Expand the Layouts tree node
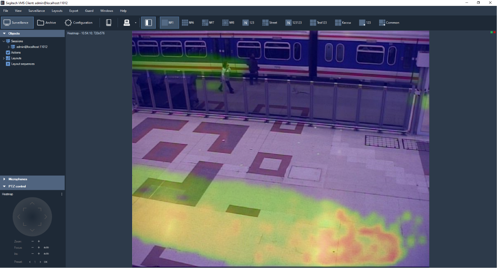 (3, 58)
